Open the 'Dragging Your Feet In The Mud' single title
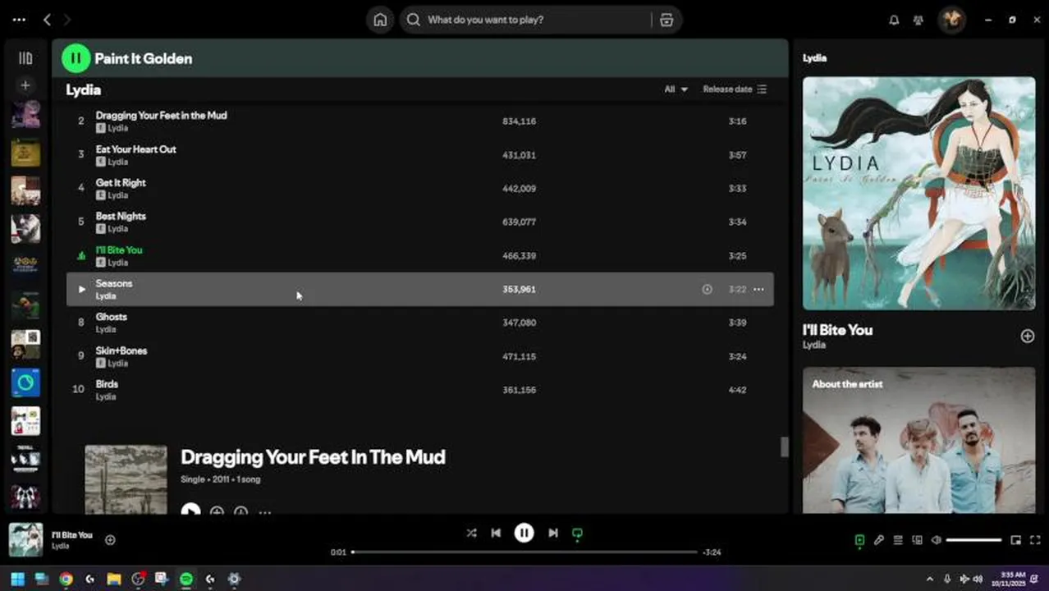 pos(313,457)
